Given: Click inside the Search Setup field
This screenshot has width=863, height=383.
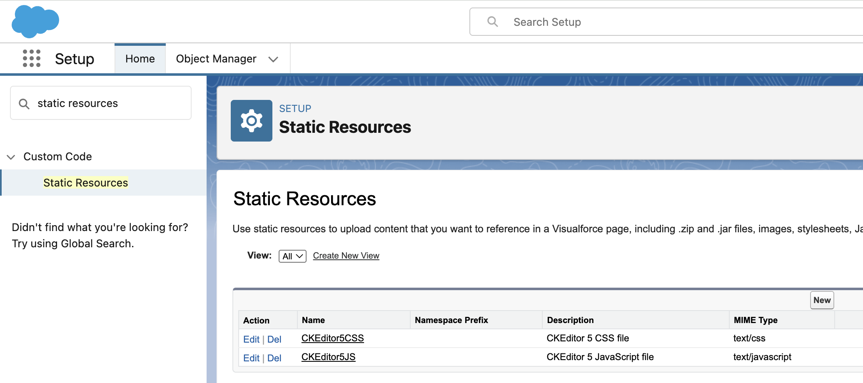Looking at the screenshot, I should [583, 22].
